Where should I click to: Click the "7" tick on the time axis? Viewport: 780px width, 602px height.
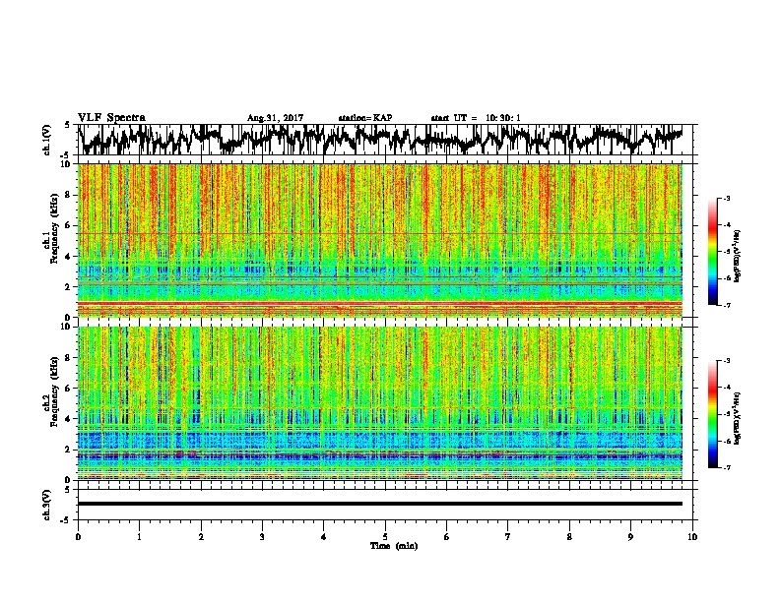point(507,537)
